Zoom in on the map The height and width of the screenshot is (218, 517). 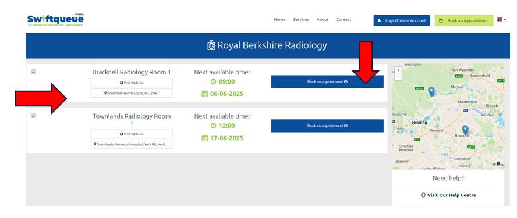[x=398, y=70]
